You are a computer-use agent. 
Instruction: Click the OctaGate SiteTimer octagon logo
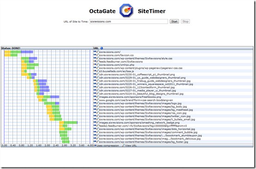(x=126, y=10)
